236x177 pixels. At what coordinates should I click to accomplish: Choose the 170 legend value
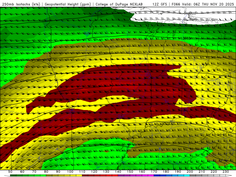pyautogui.click(x=154, y=172)
